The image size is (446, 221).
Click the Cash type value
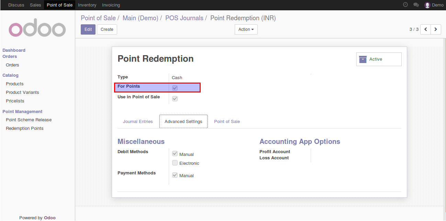tap(177, 78)
